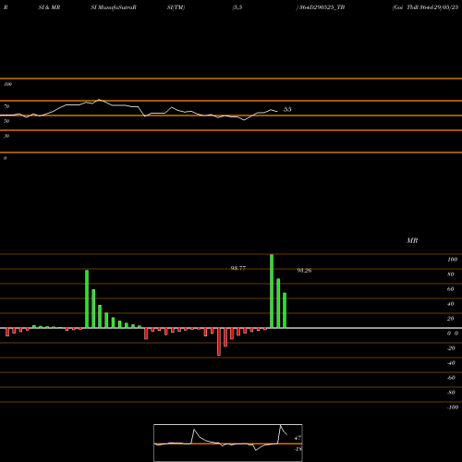The width and height of the screenshot is (462, 462).
Task: Click the tallest green MR histogram bar
Action: click(x=272, y=291)
